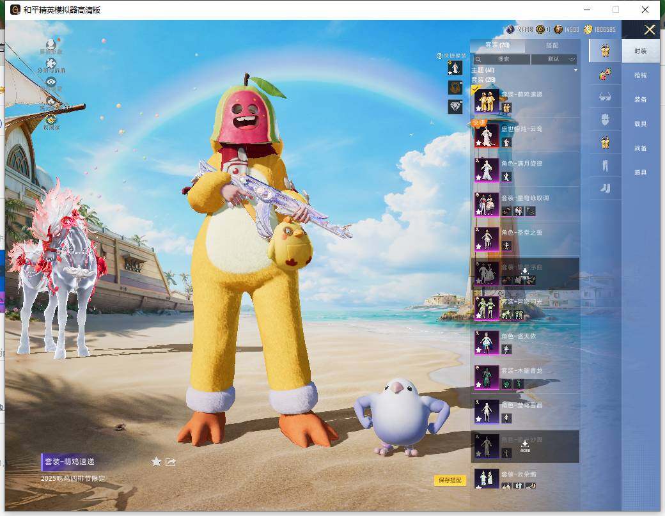Screen dimensions: 665x516
Task: Click the small item icon under 套装-萌鸡速递
Action: point(506,107)
